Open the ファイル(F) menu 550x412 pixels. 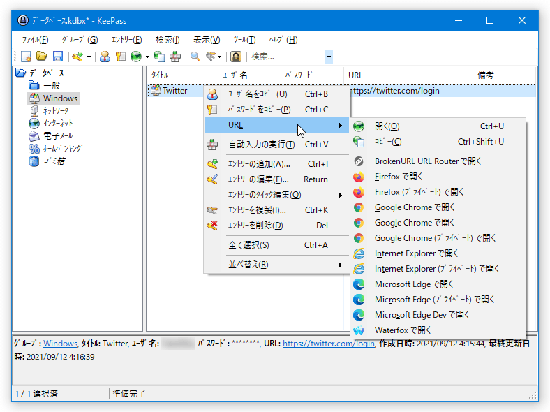coord(35,40)
